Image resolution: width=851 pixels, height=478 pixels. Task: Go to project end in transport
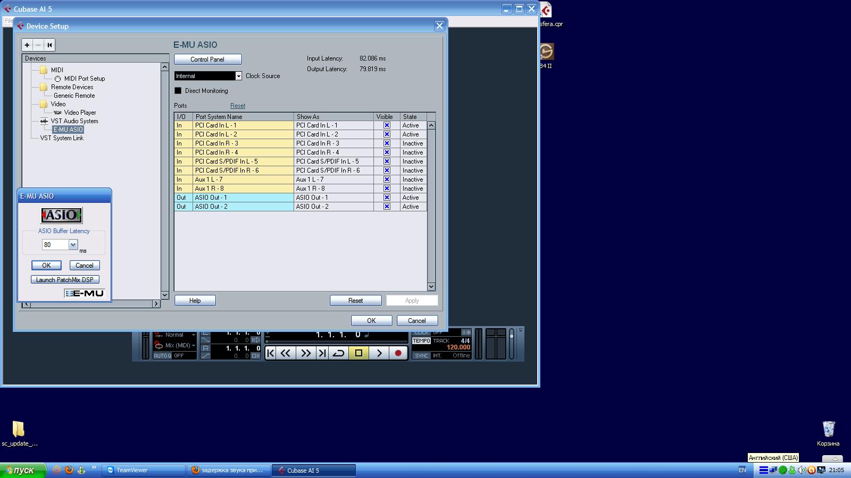pyautogui.click(x=322, y=353)
